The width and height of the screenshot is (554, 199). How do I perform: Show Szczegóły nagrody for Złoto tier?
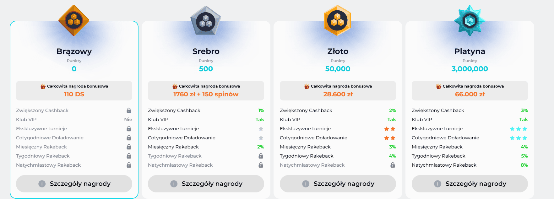point(338,184)
